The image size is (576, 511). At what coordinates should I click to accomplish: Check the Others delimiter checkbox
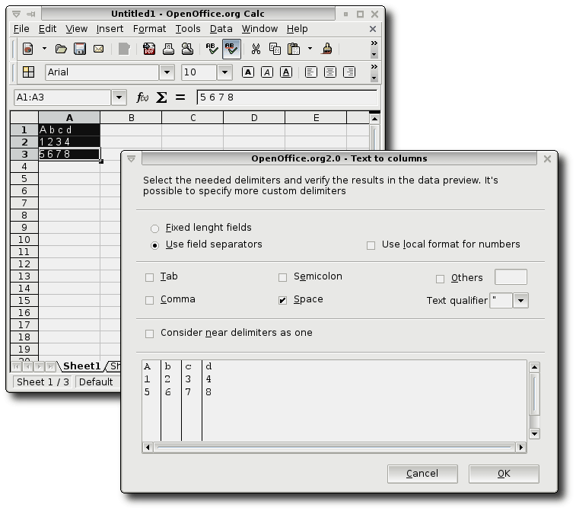[440, 279]
